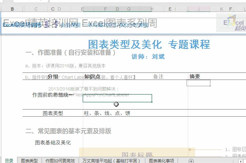Select the 作图前的思想统一 cell
Image resolution: width=246 pixels, height=163 pixels.
(53, 95)
